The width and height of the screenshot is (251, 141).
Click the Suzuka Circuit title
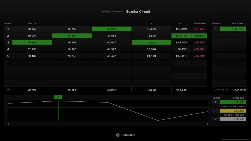tap(138, 12)
